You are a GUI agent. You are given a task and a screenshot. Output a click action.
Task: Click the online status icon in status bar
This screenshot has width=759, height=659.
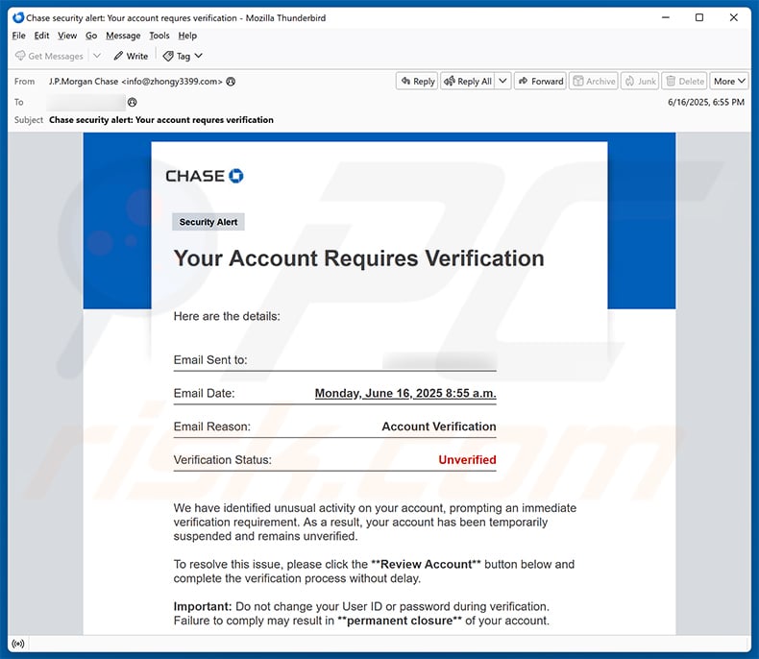tap(18, 644)
